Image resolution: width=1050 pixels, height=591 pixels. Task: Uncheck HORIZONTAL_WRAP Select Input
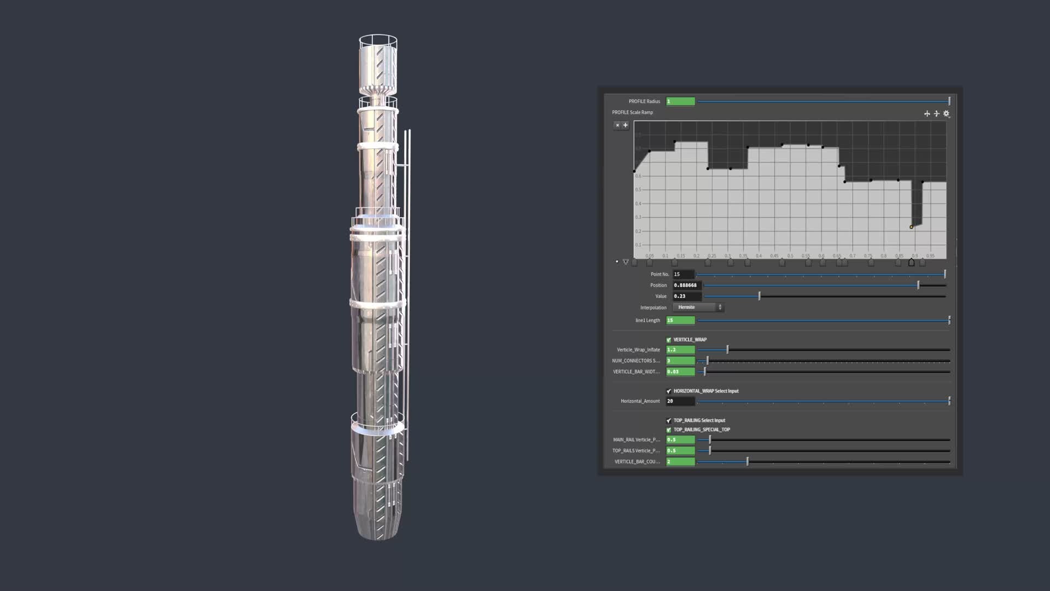668,391
